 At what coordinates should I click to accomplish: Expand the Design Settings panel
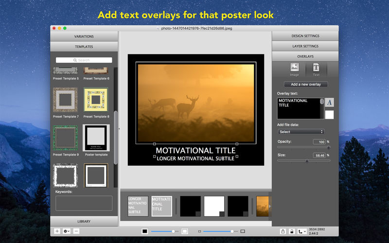[x=305, y=36]
